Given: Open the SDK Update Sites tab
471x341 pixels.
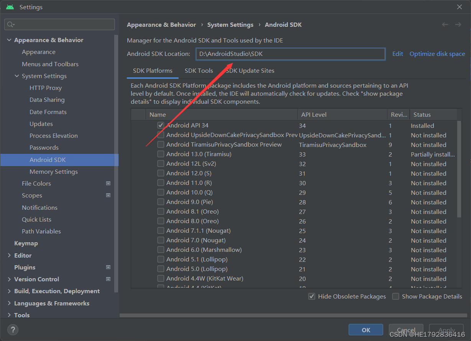Looking at the screenshot, I should (250, 70).
